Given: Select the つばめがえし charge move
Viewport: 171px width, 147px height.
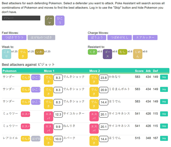Looking at the screenshot, I should [x=119, y=37].
